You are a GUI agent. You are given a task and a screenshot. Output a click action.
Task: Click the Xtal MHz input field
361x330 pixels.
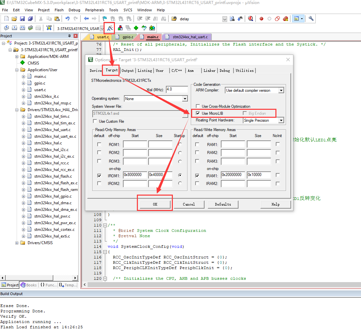click(x=177, y=89)
